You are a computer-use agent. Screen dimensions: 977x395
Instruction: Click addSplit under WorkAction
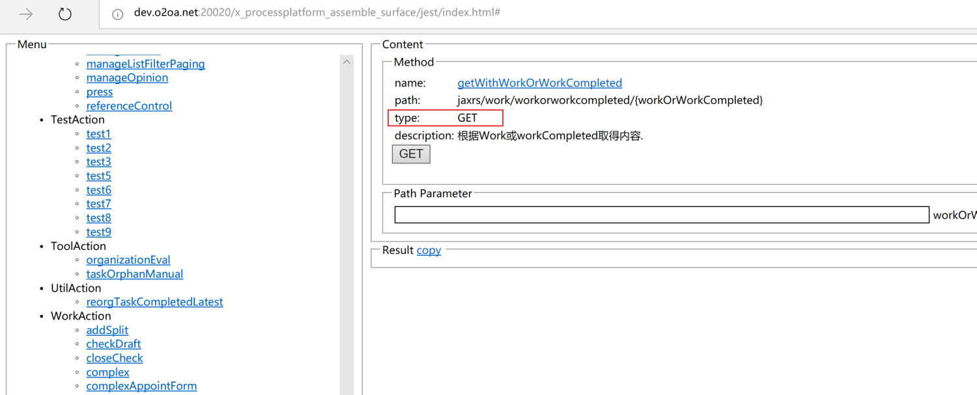coord(107,330)
